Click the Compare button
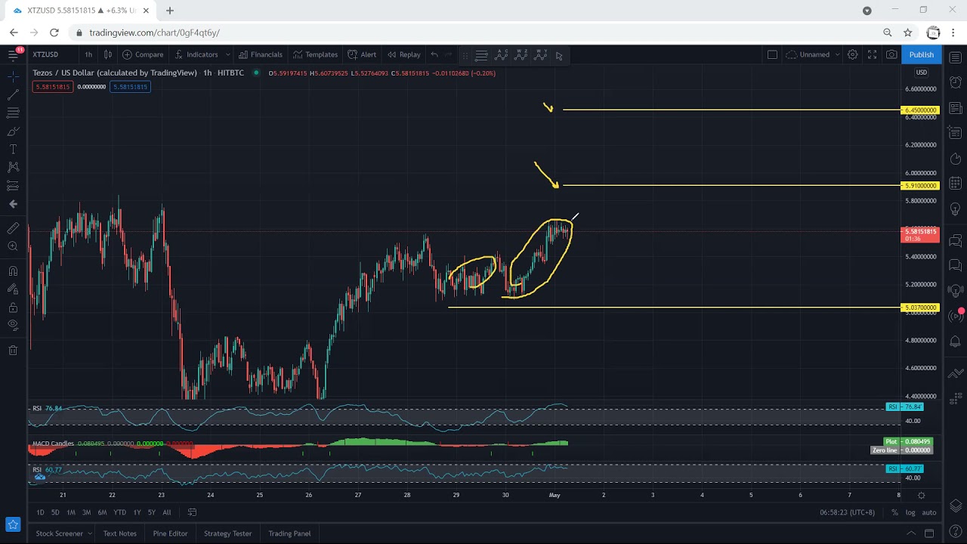The height and width of the screenshot is (544, 967). [x=143, y=54]
